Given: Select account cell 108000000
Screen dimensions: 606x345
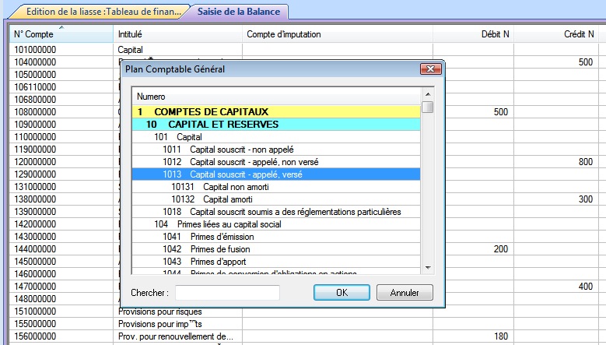Looking at the screenshot, I should tap(61, 112).
